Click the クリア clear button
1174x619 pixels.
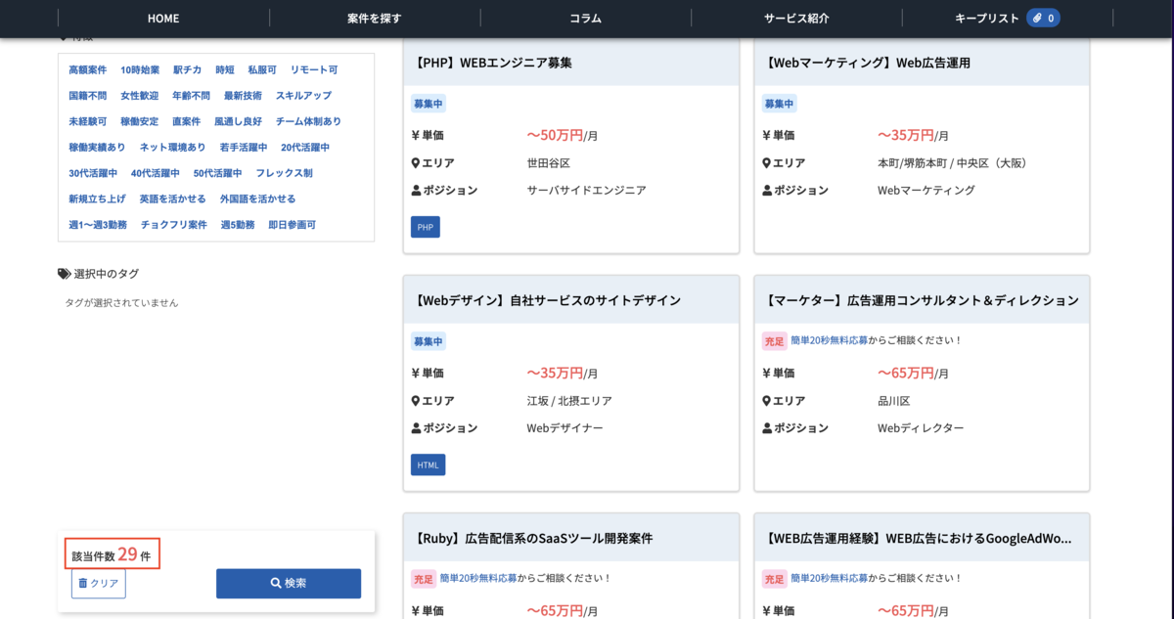(x=99, y=584)
